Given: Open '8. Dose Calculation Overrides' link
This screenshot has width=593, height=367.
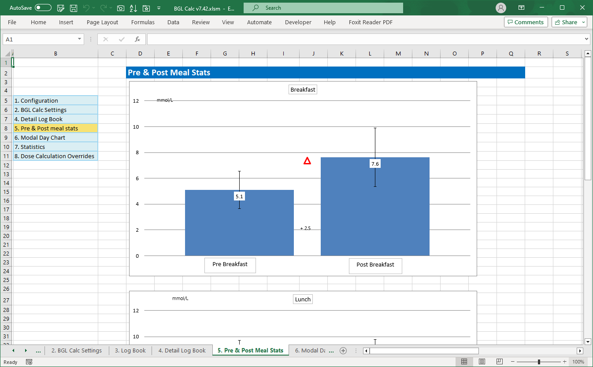Looking at the screenshot, I should 56,156.
